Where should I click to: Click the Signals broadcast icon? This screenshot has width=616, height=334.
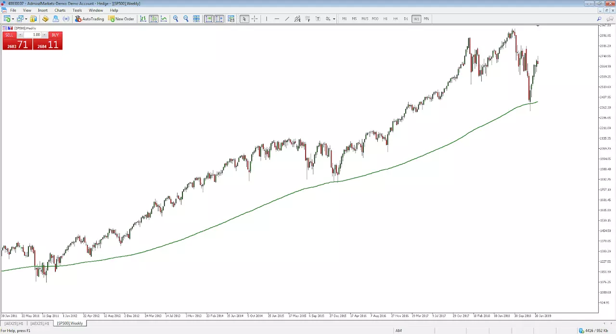tap(66, 19)
